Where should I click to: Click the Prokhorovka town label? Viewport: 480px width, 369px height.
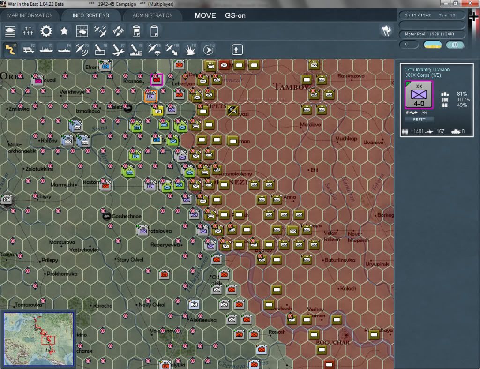pos(62,274)
